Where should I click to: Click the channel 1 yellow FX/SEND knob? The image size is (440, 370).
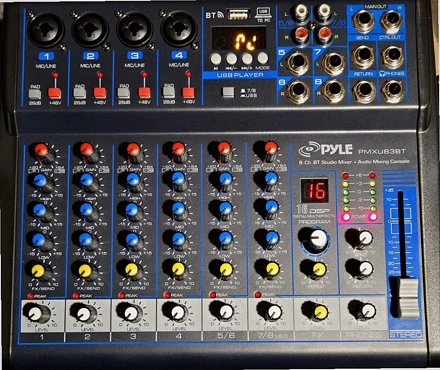pyautogui.click(x=40, y=272)
